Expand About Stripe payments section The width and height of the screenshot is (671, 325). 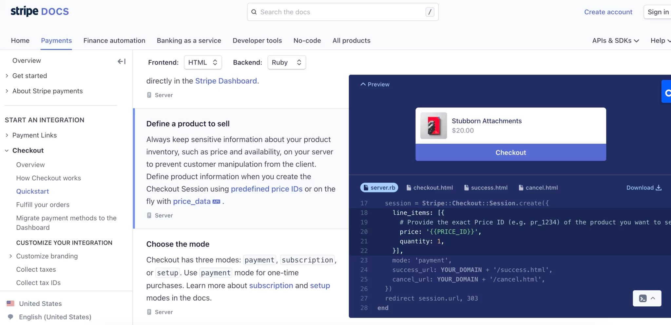click(x=7, y=91)
